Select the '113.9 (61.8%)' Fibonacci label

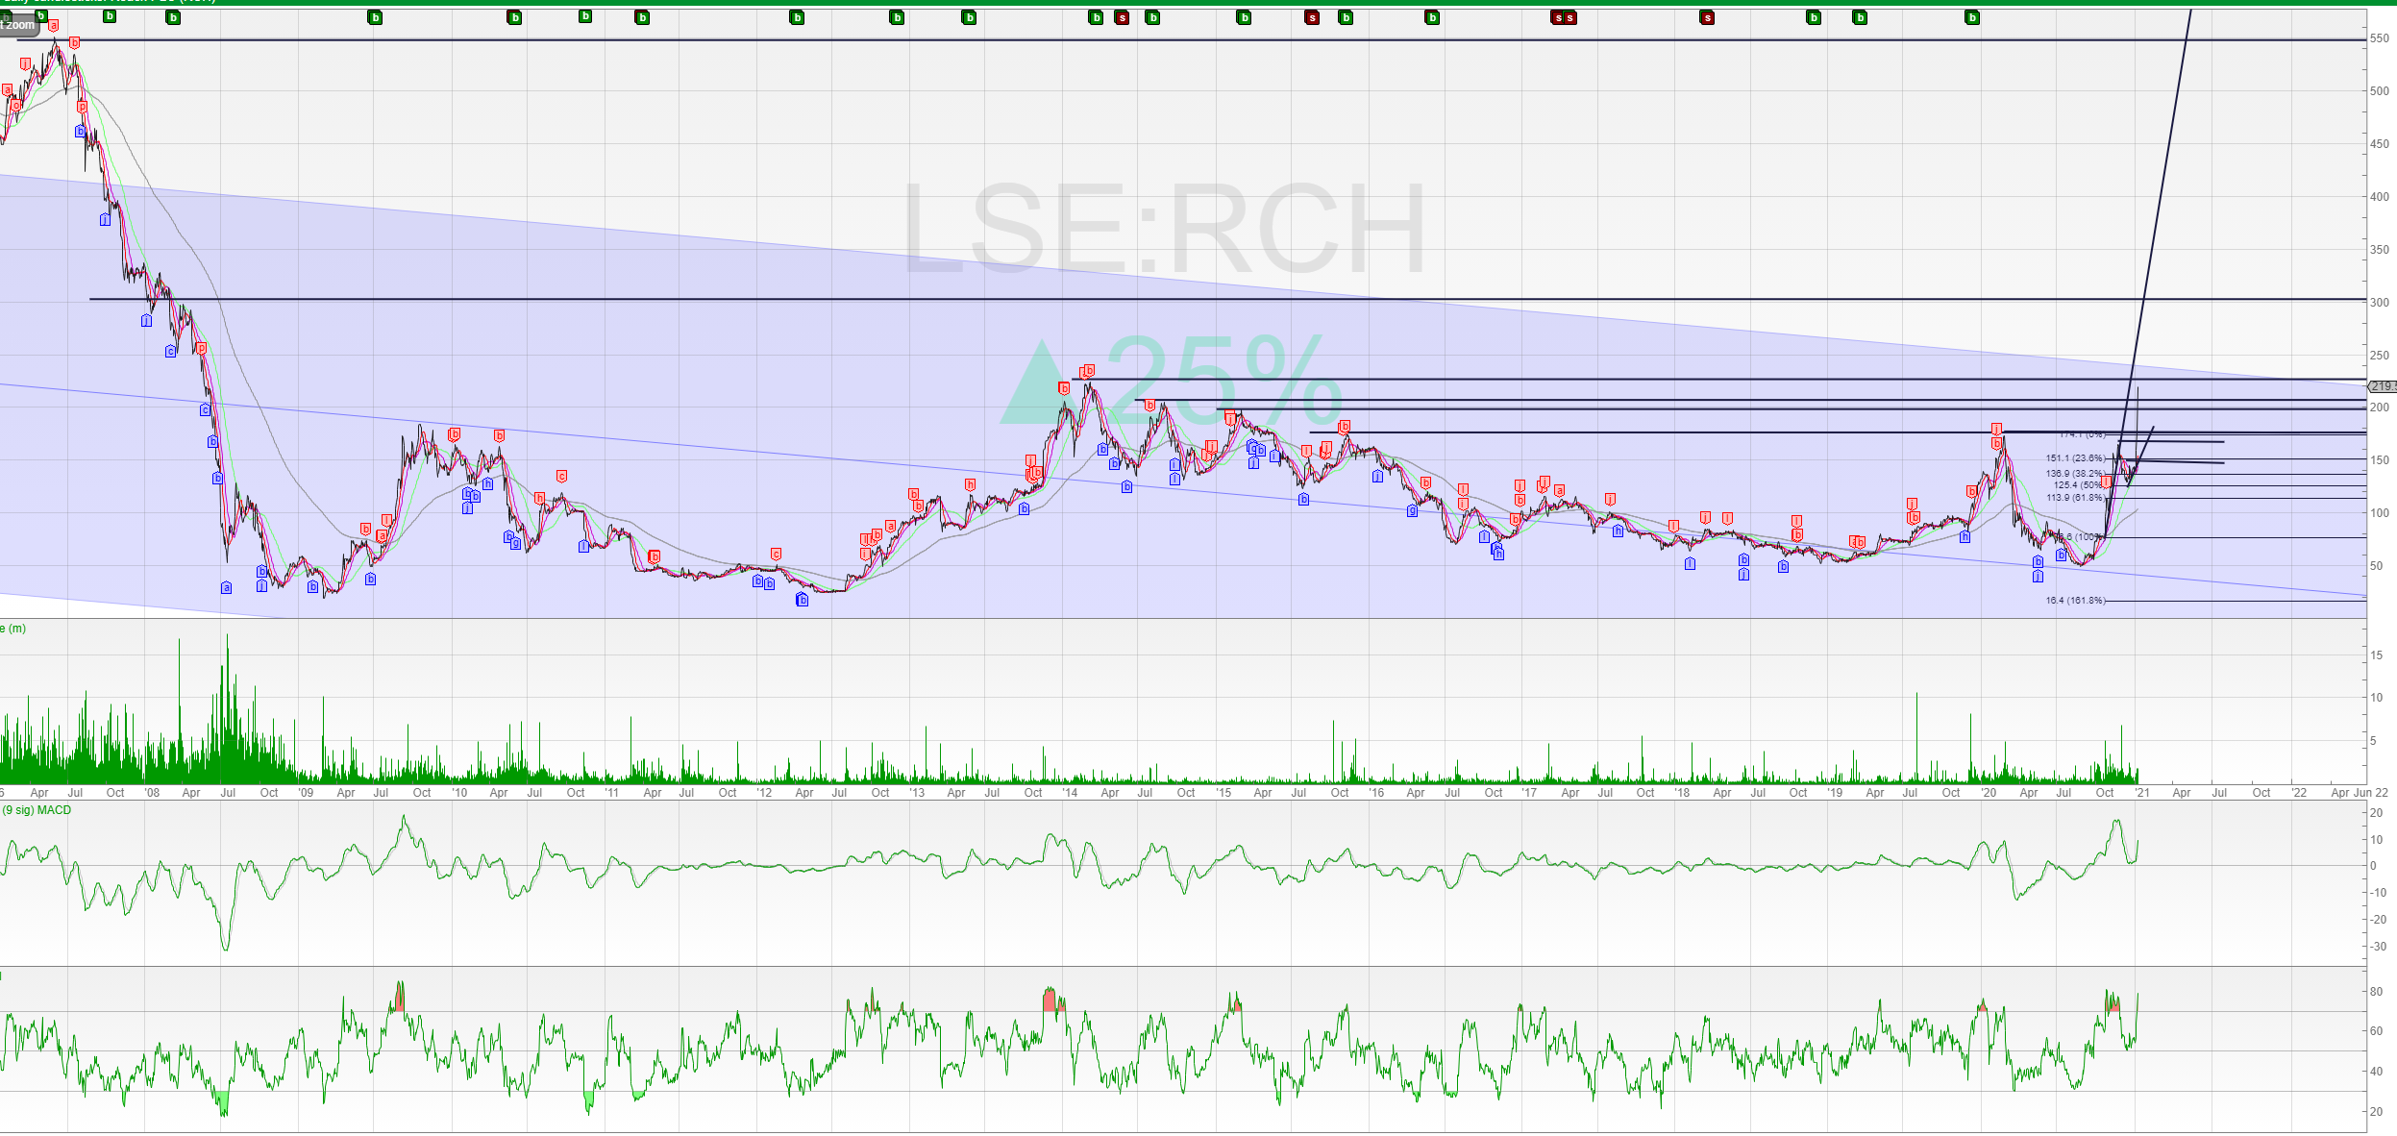(2075, 498)
